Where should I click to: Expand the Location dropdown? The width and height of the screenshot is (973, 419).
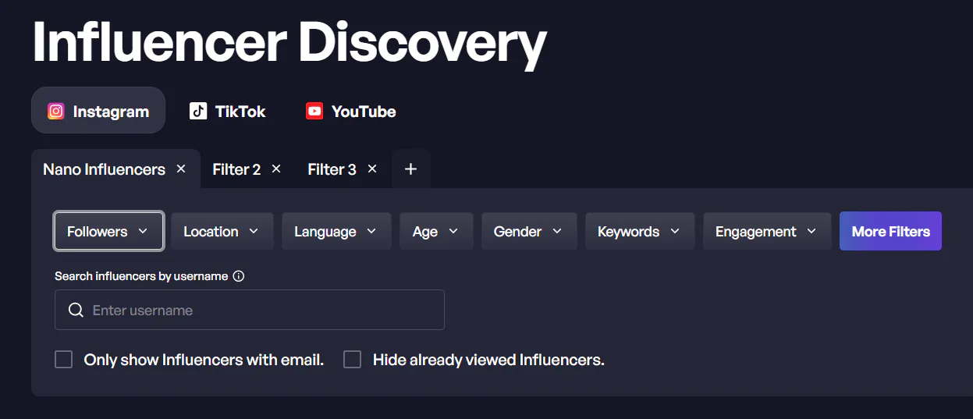222,231
